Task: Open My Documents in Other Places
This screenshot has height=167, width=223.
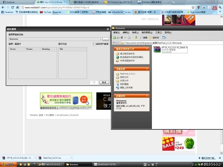Action: [x=122, y=77]
